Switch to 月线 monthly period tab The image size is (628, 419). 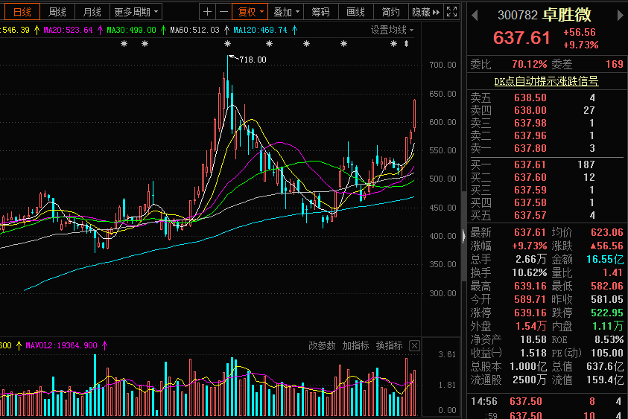(x=92, y=12)
